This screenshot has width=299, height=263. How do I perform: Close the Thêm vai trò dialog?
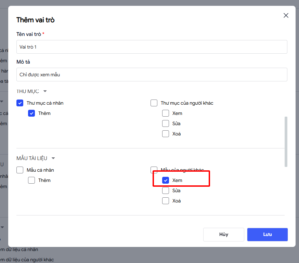(x=286, y=15)
